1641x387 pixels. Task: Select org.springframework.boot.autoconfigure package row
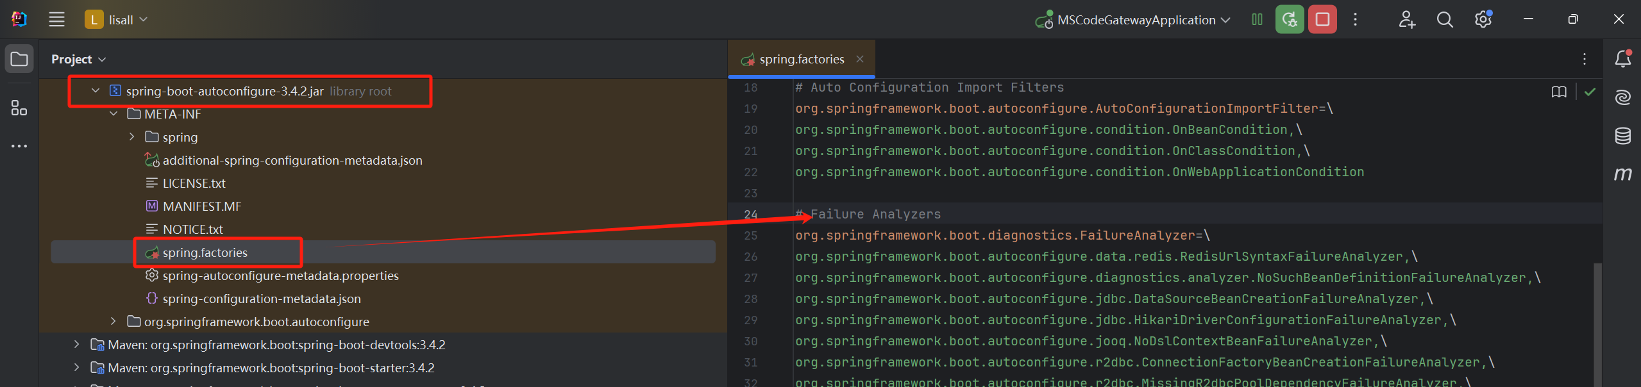pyautogui.click(x=257, y=322)
